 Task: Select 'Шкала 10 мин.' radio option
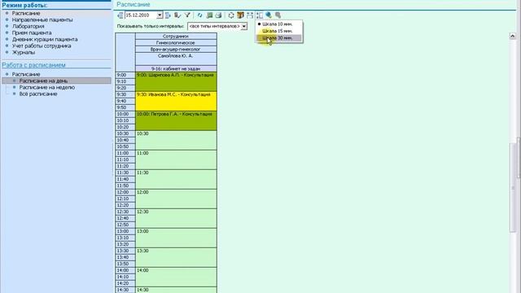tap(278, 24)
